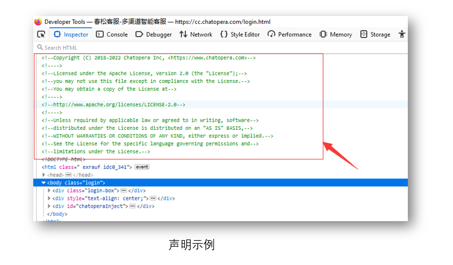Open the Console panel
Image resolution: width=453 pixels, height=265 pixels.
112,34
